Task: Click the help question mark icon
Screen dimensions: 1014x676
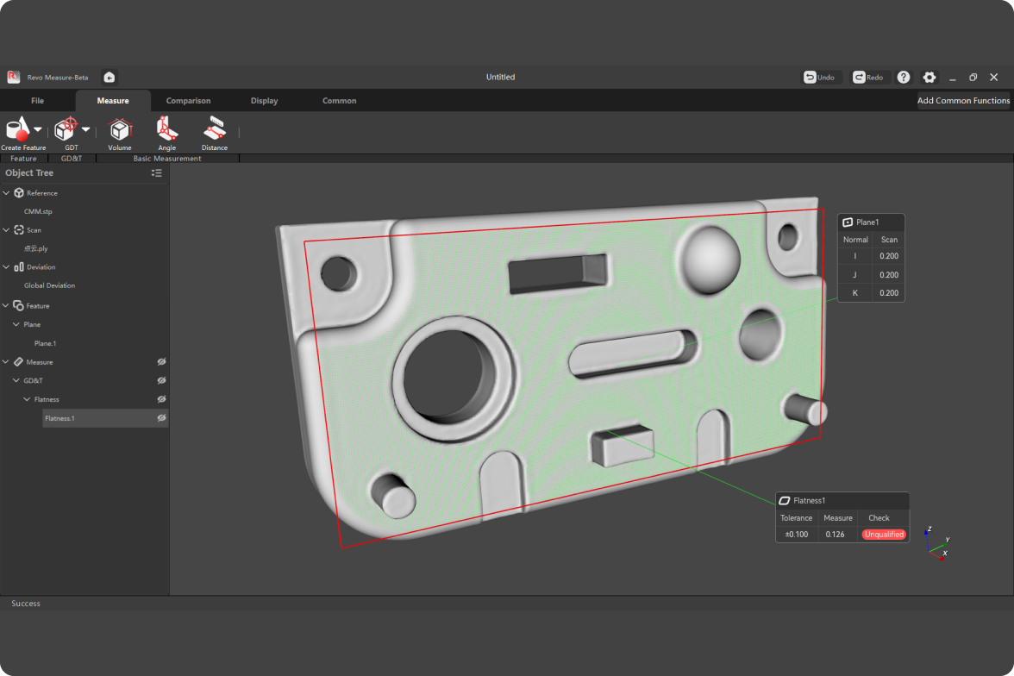Action: pyautogui.click(x=903, y=78)
